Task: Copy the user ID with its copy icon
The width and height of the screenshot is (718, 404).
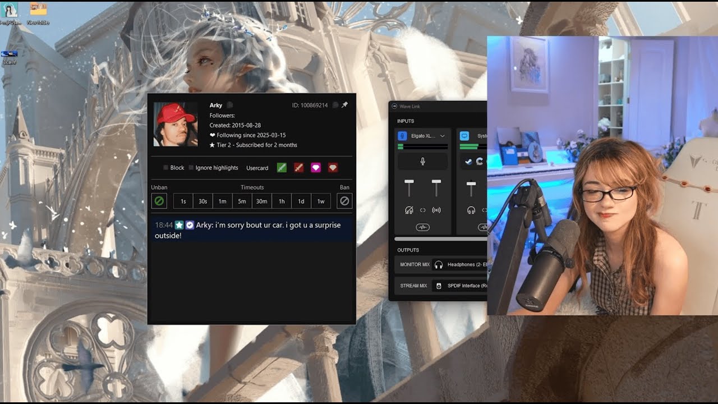Action: pos(335,105)
